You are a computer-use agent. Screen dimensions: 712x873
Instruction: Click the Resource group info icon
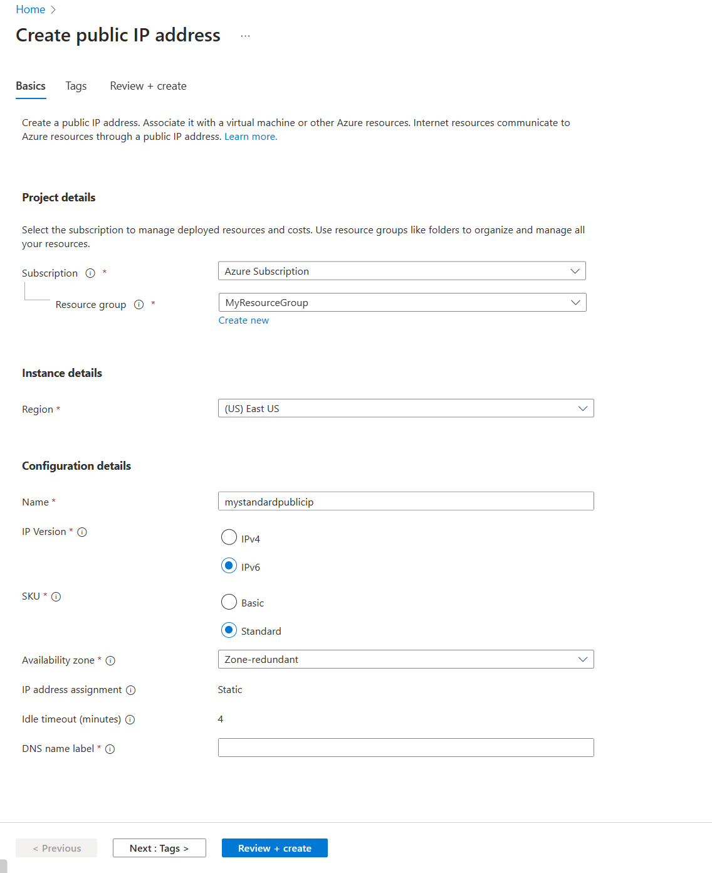point(139,304)
